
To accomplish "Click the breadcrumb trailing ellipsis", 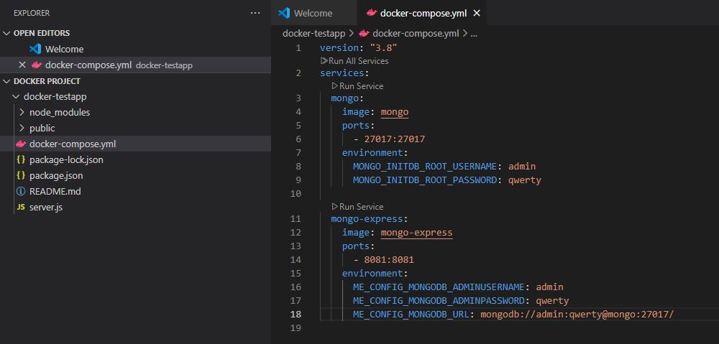I will [474, 34].
